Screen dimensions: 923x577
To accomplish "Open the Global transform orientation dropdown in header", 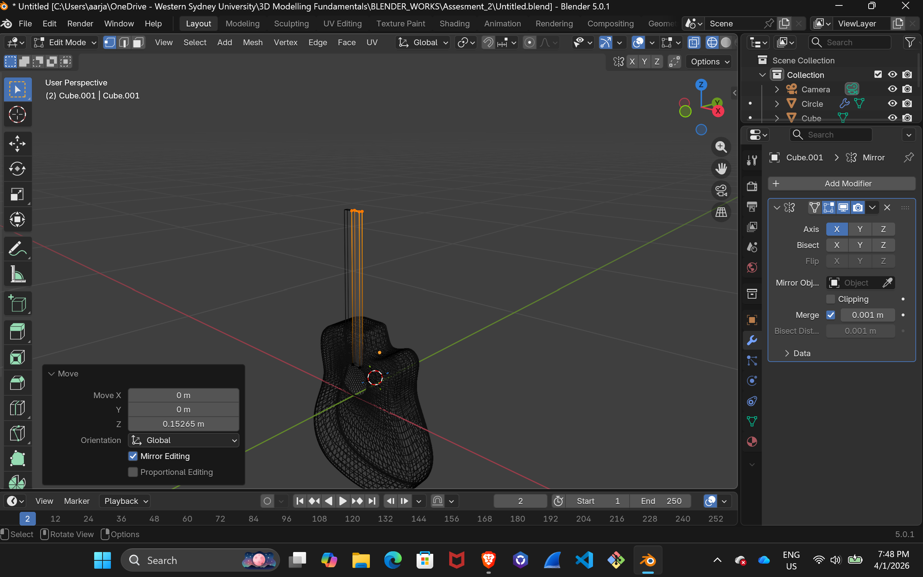I will (422, 42).
